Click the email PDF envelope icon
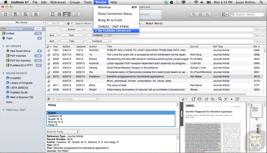 click(x=199, y=99)
